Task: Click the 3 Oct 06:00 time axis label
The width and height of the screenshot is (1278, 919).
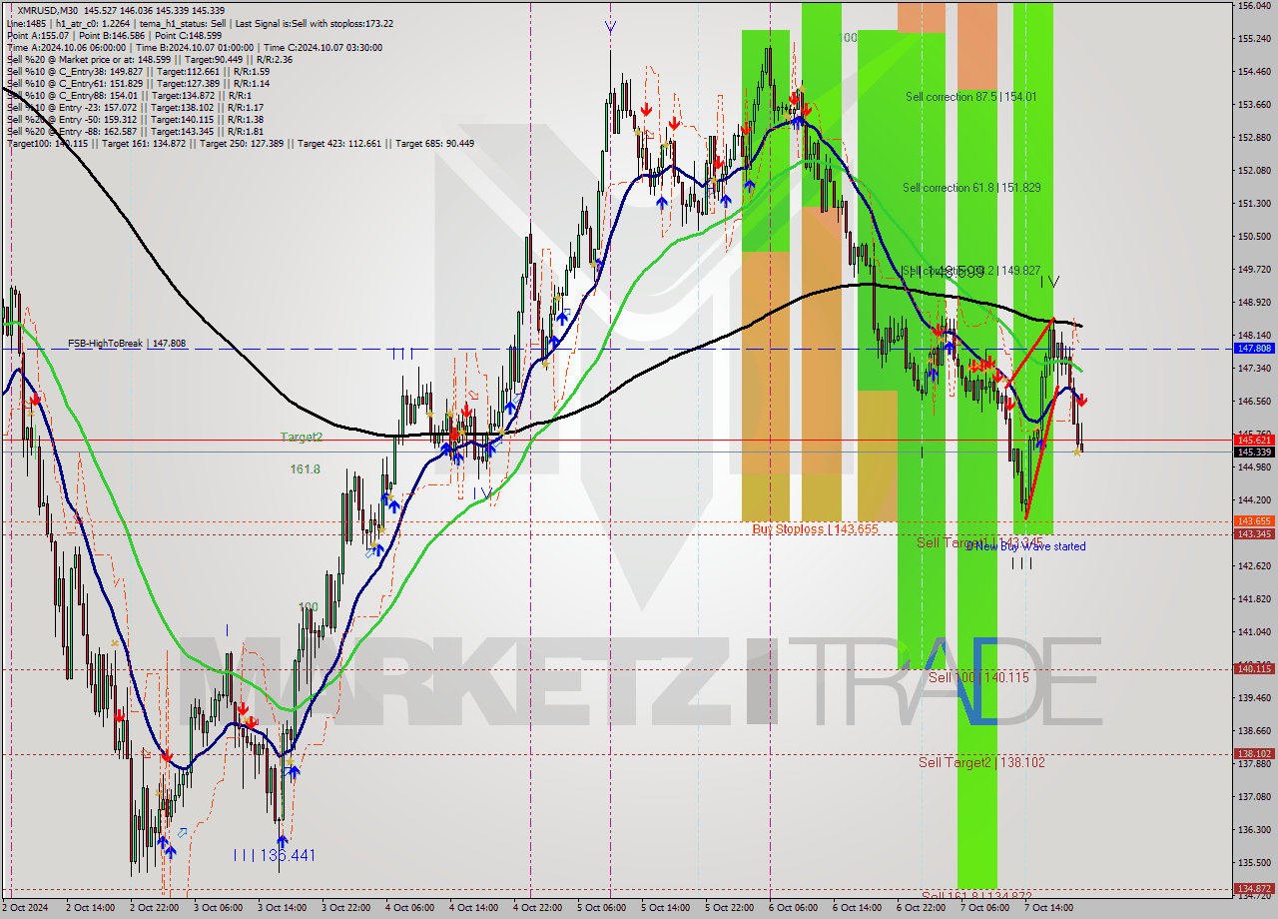Action: [x=220, y=908]
